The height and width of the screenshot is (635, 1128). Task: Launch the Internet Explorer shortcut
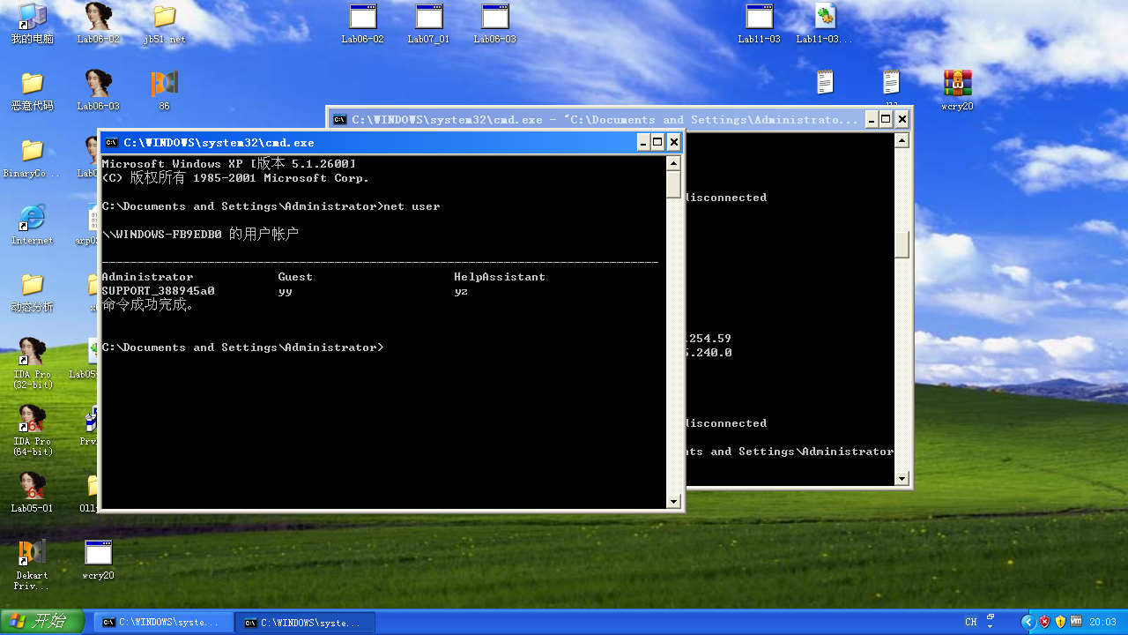[x=33, y=223]
